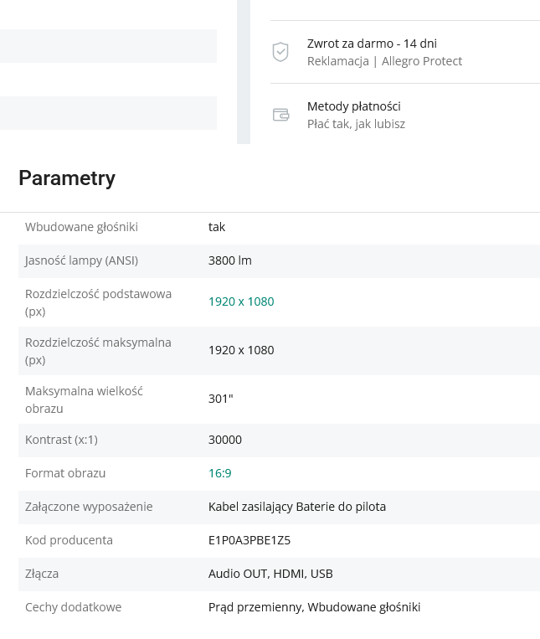Screen dimensions: 540x639
Task: Click the Parametry heading
Action: tap(67, 178)
